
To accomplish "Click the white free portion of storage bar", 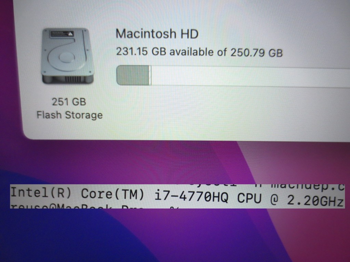I will click(x=250, y=77).
